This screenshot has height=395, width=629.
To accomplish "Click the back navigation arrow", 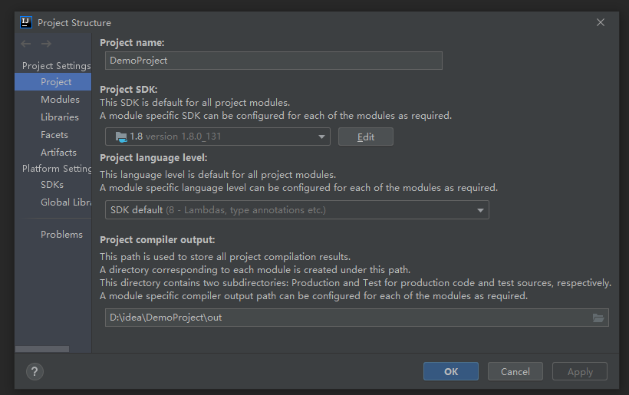I will pos(28,44).
